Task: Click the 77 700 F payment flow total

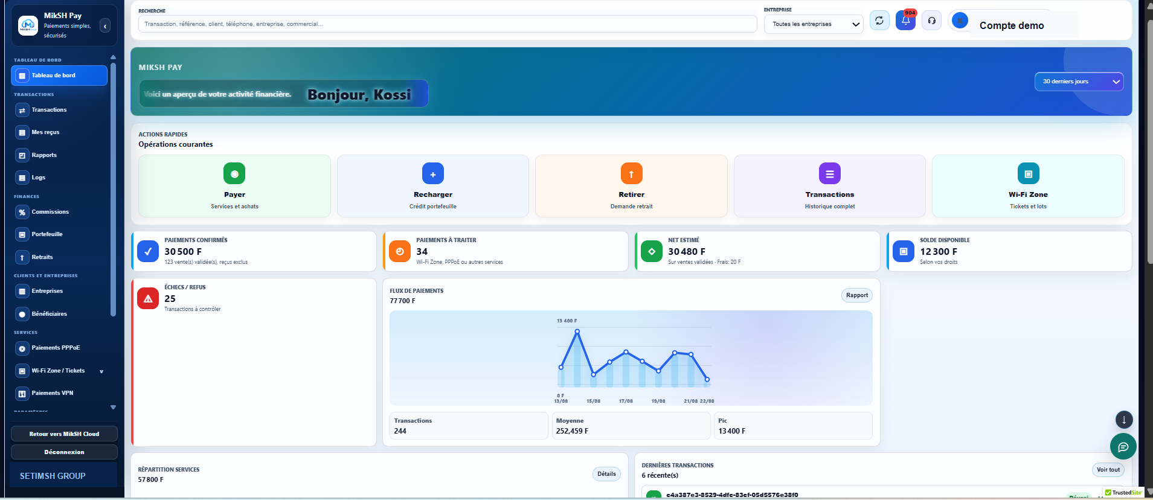Action: (x=402, y=301)
